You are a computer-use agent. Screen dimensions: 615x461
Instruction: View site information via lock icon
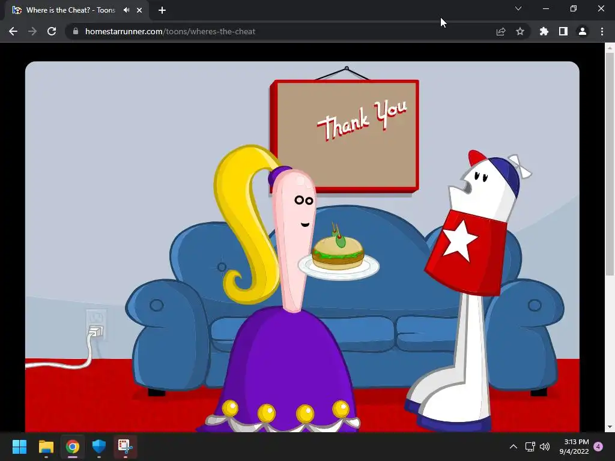76,31
